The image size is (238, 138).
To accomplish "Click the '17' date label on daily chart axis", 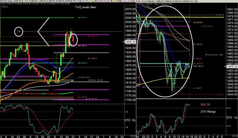I will (x=91, y=137).
